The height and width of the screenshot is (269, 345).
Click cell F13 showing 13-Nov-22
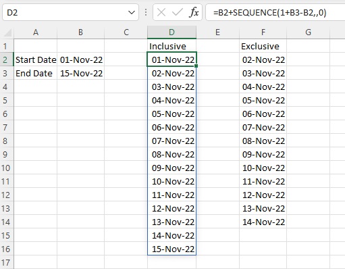[263, 208]
